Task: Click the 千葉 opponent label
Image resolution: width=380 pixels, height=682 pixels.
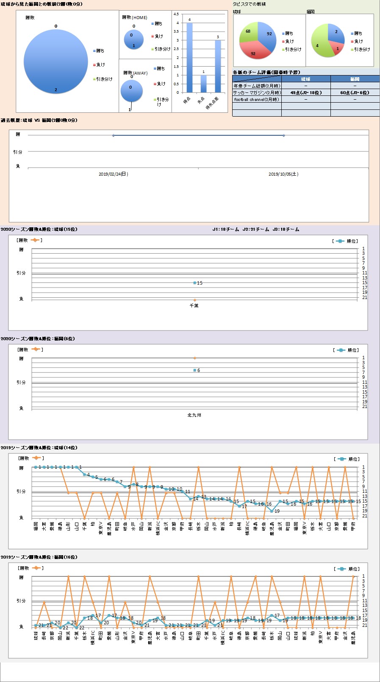Action: 194,305
